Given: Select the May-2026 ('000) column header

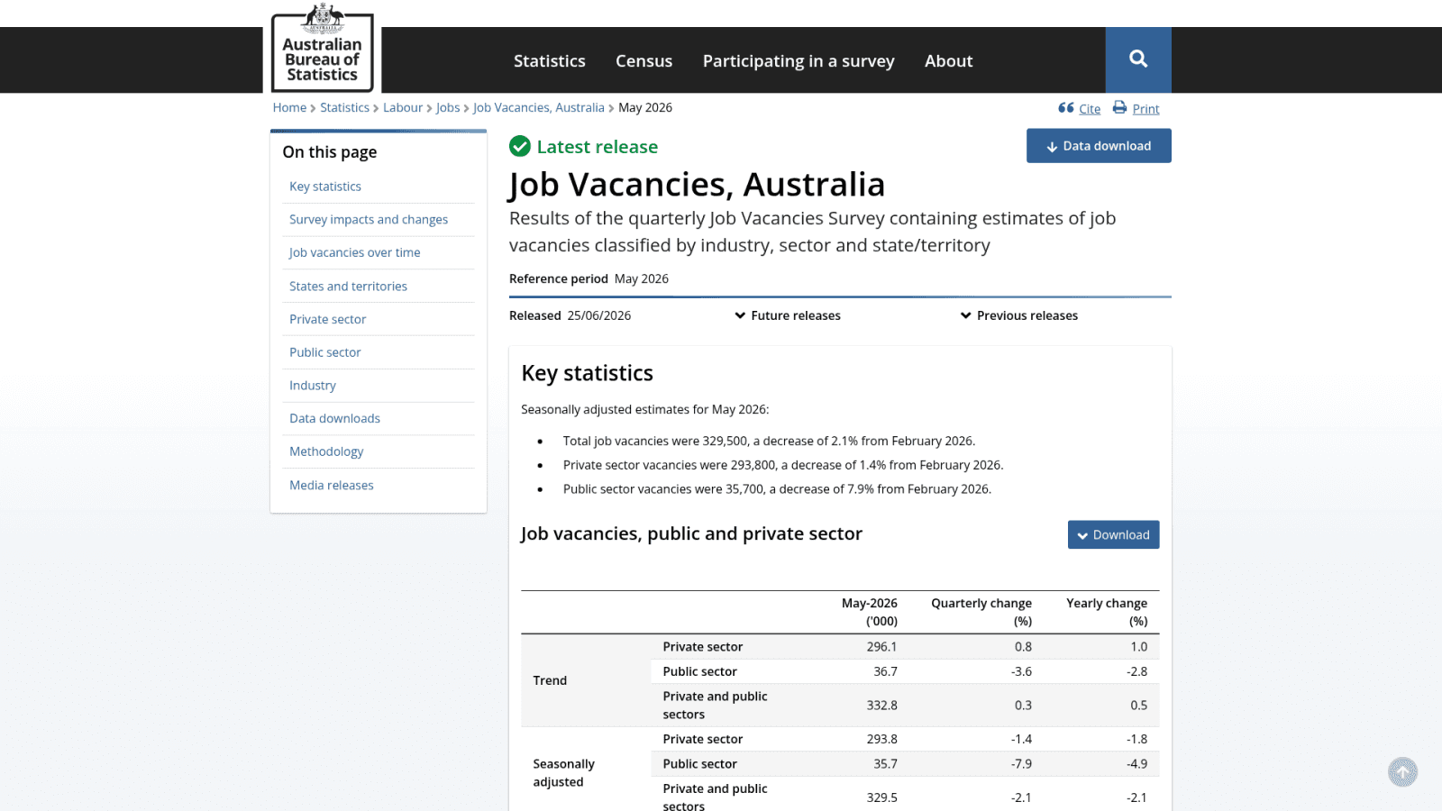Looking at the screenshot, I should click(870, 612).
